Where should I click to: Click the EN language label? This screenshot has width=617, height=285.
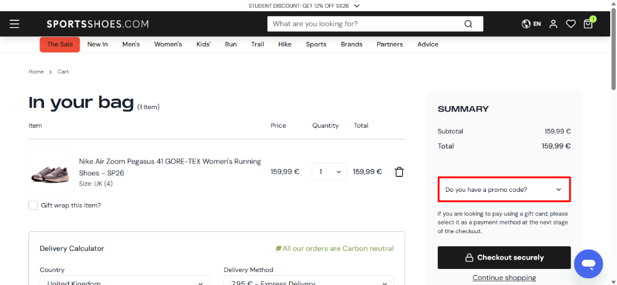[537, 24]
